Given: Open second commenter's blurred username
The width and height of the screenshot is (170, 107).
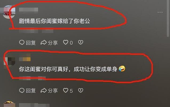Looking at the screenshot, I should point(25,59).
